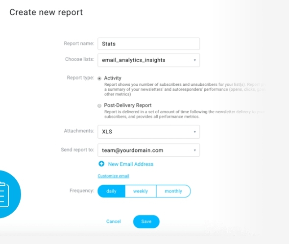This screenshot has width=289, height=244.
Task: Switch frequency to monthly
Action: [x=173, y=191]
